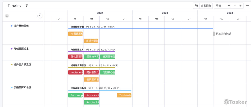Collapse the left group panel with chevron
Image resolution: width=251 pixels, height=107 pixels.
[x=40, y=16]
